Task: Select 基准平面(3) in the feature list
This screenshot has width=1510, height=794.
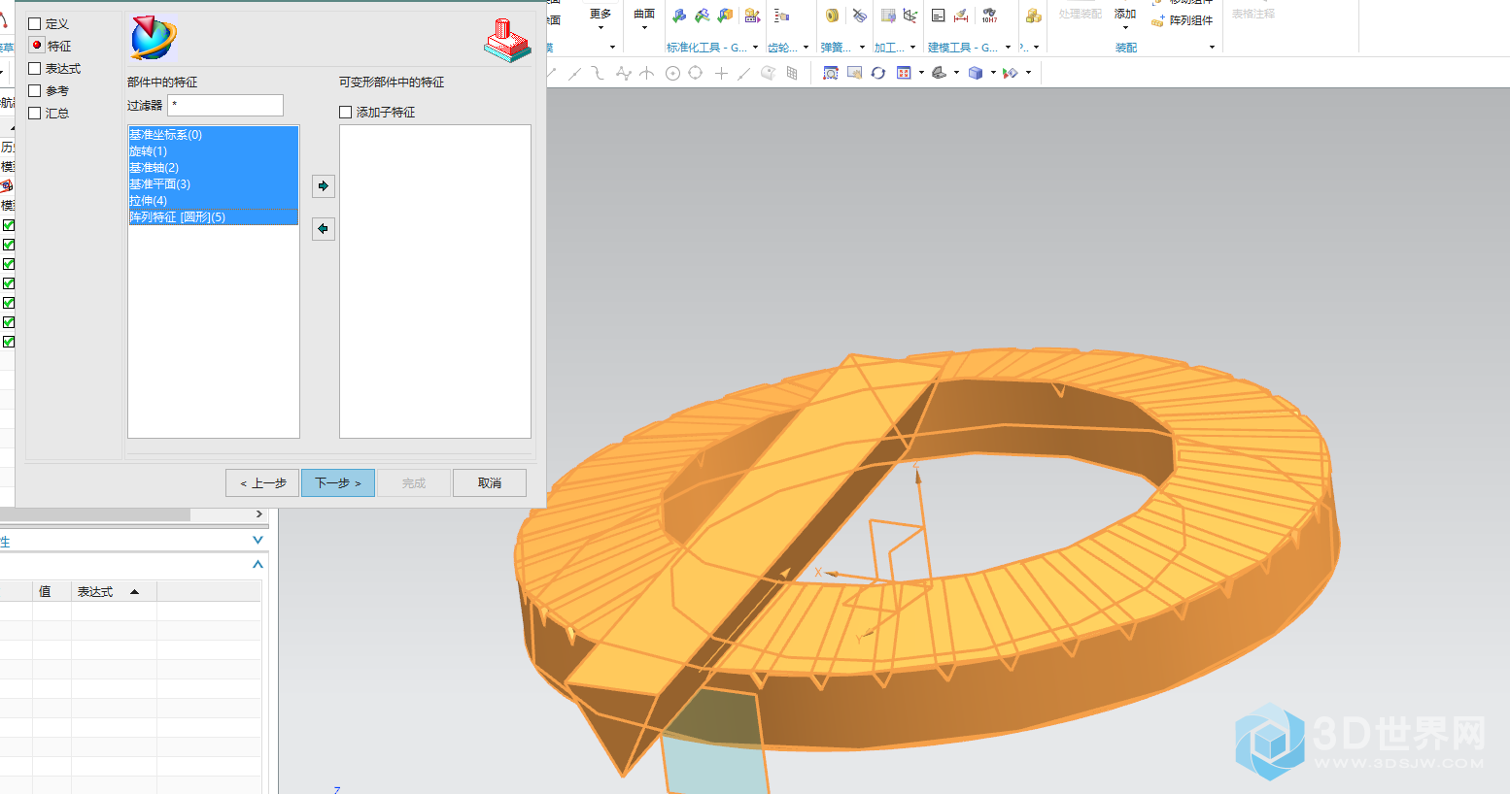Action: (213, 184)
